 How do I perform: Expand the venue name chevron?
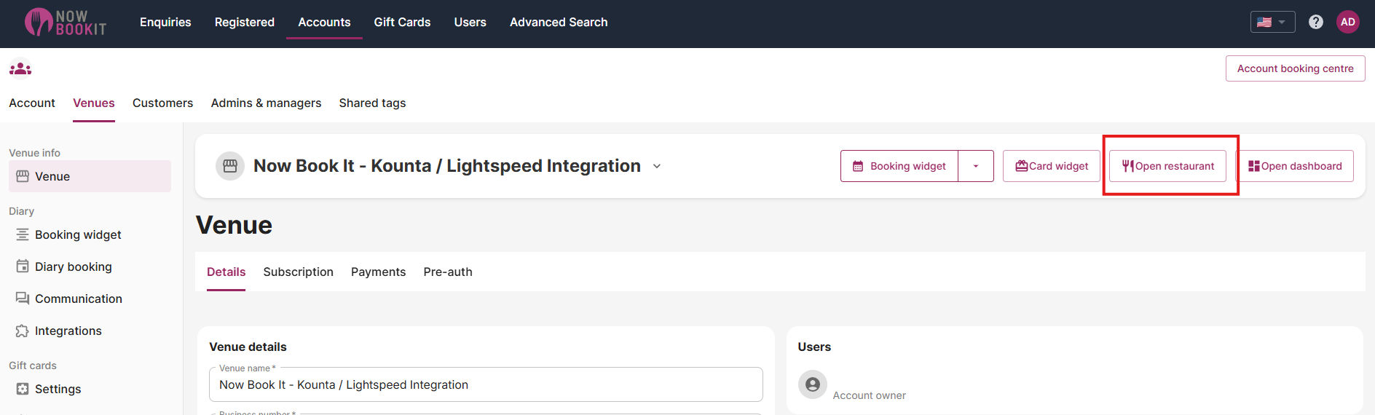(657, 166)
